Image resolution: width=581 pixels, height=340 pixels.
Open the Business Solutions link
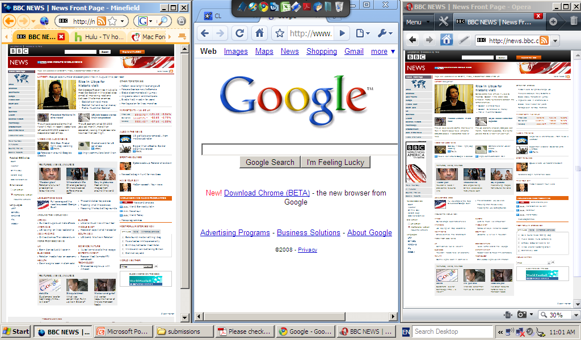pos(308,233)
